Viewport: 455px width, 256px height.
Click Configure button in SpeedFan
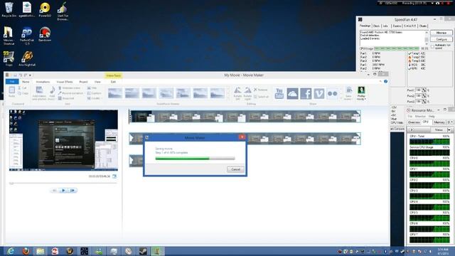point(441,39)
